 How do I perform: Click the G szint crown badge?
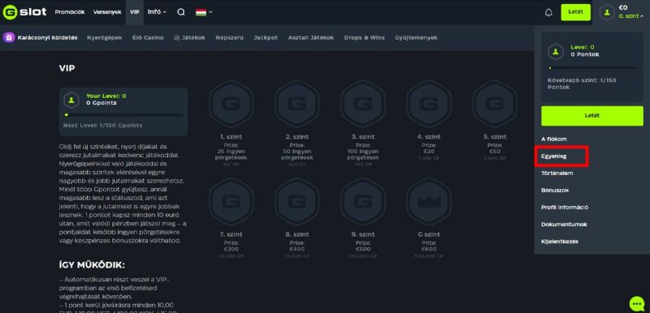429,201
